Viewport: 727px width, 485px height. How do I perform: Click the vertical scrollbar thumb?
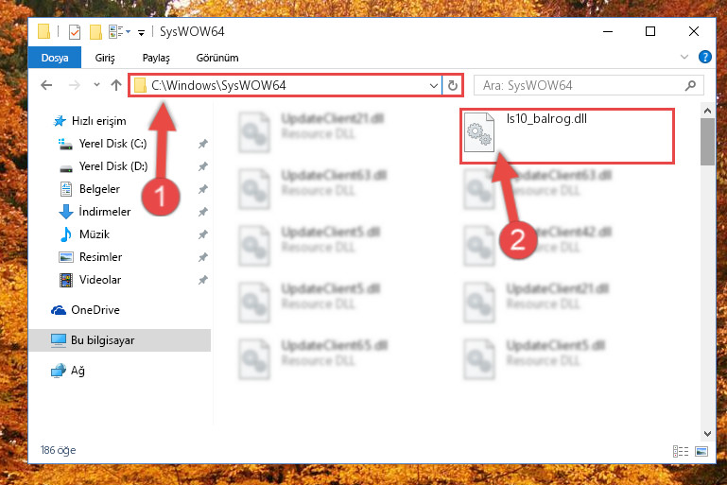pos(707,141)
